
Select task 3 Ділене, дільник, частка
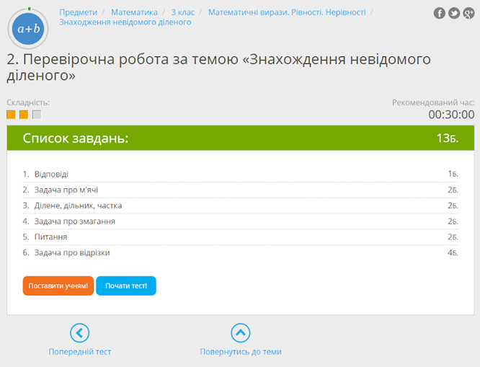coord(78,205)
